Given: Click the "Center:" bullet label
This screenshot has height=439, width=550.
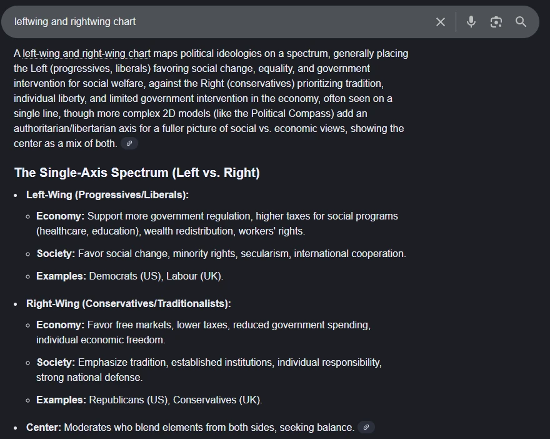Looking at the screenshot, I should 44,427.
